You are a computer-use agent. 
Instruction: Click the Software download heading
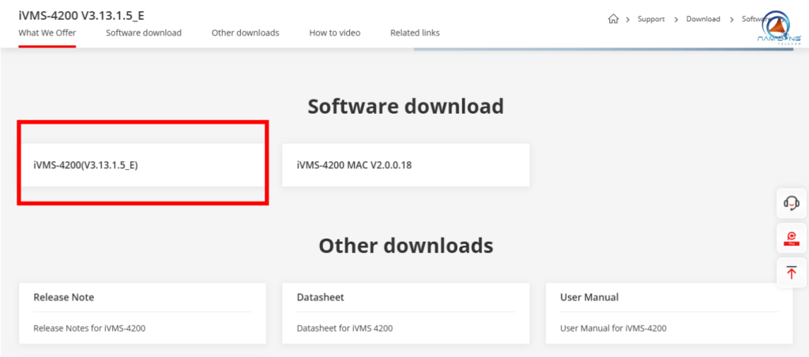[x=405, y=107]
